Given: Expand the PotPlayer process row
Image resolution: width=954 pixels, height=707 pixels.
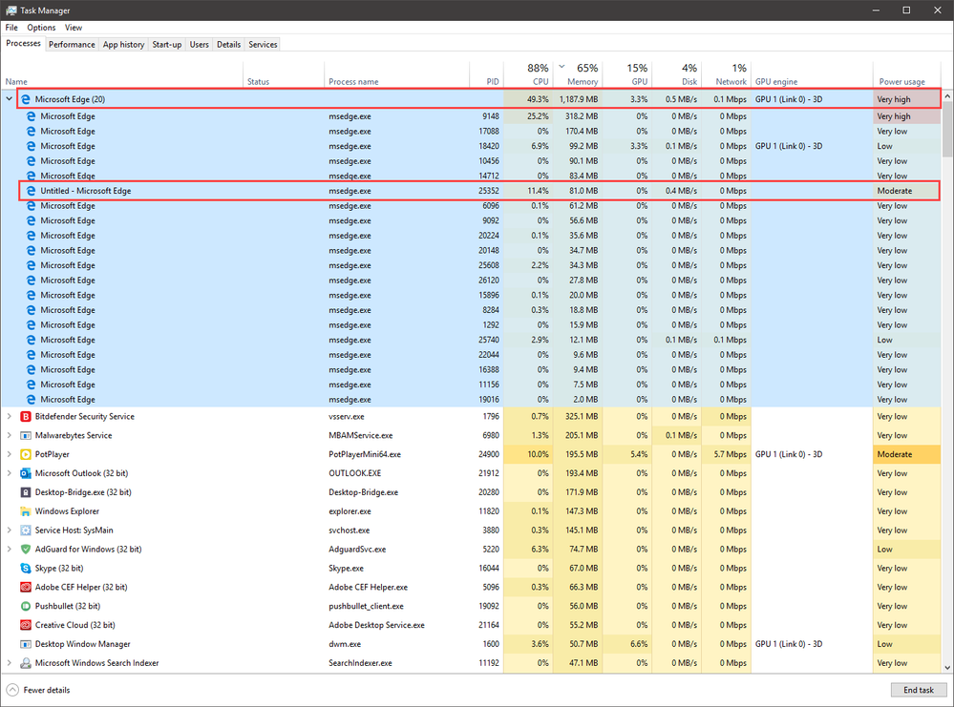Looking at the screenshot, I should [x=10, y=454].
